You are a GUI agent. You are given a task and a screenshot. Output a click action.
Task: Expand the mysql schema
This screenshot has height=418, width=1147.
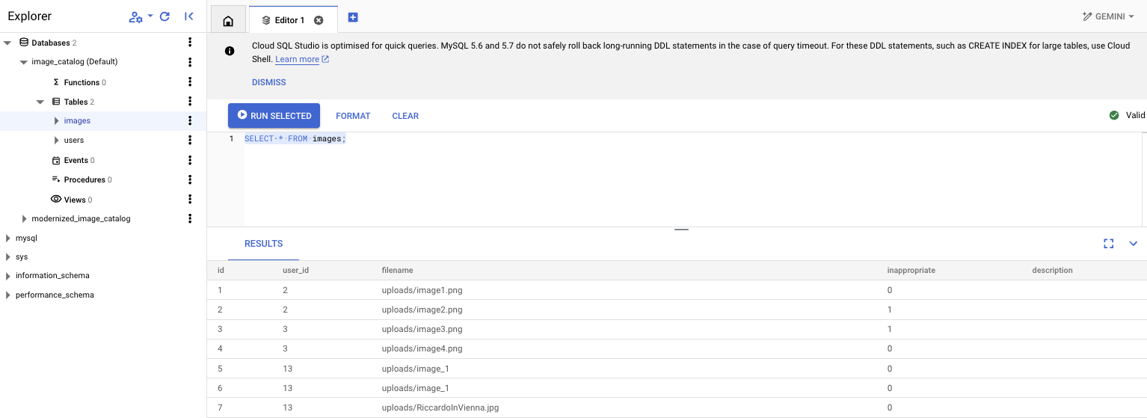tap(7, 239)
